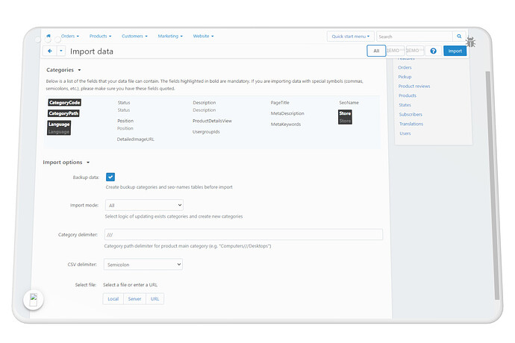This screenshot has height=343, width=515.
Task: Click the Search input field
Action: click(414, 37)
